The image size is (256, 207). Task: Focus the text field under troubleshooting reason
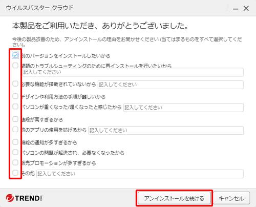(x=133, y=72)
